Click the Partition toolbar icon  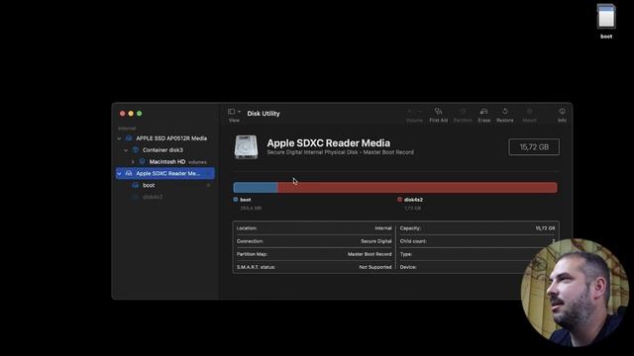[x=463, y=112]
